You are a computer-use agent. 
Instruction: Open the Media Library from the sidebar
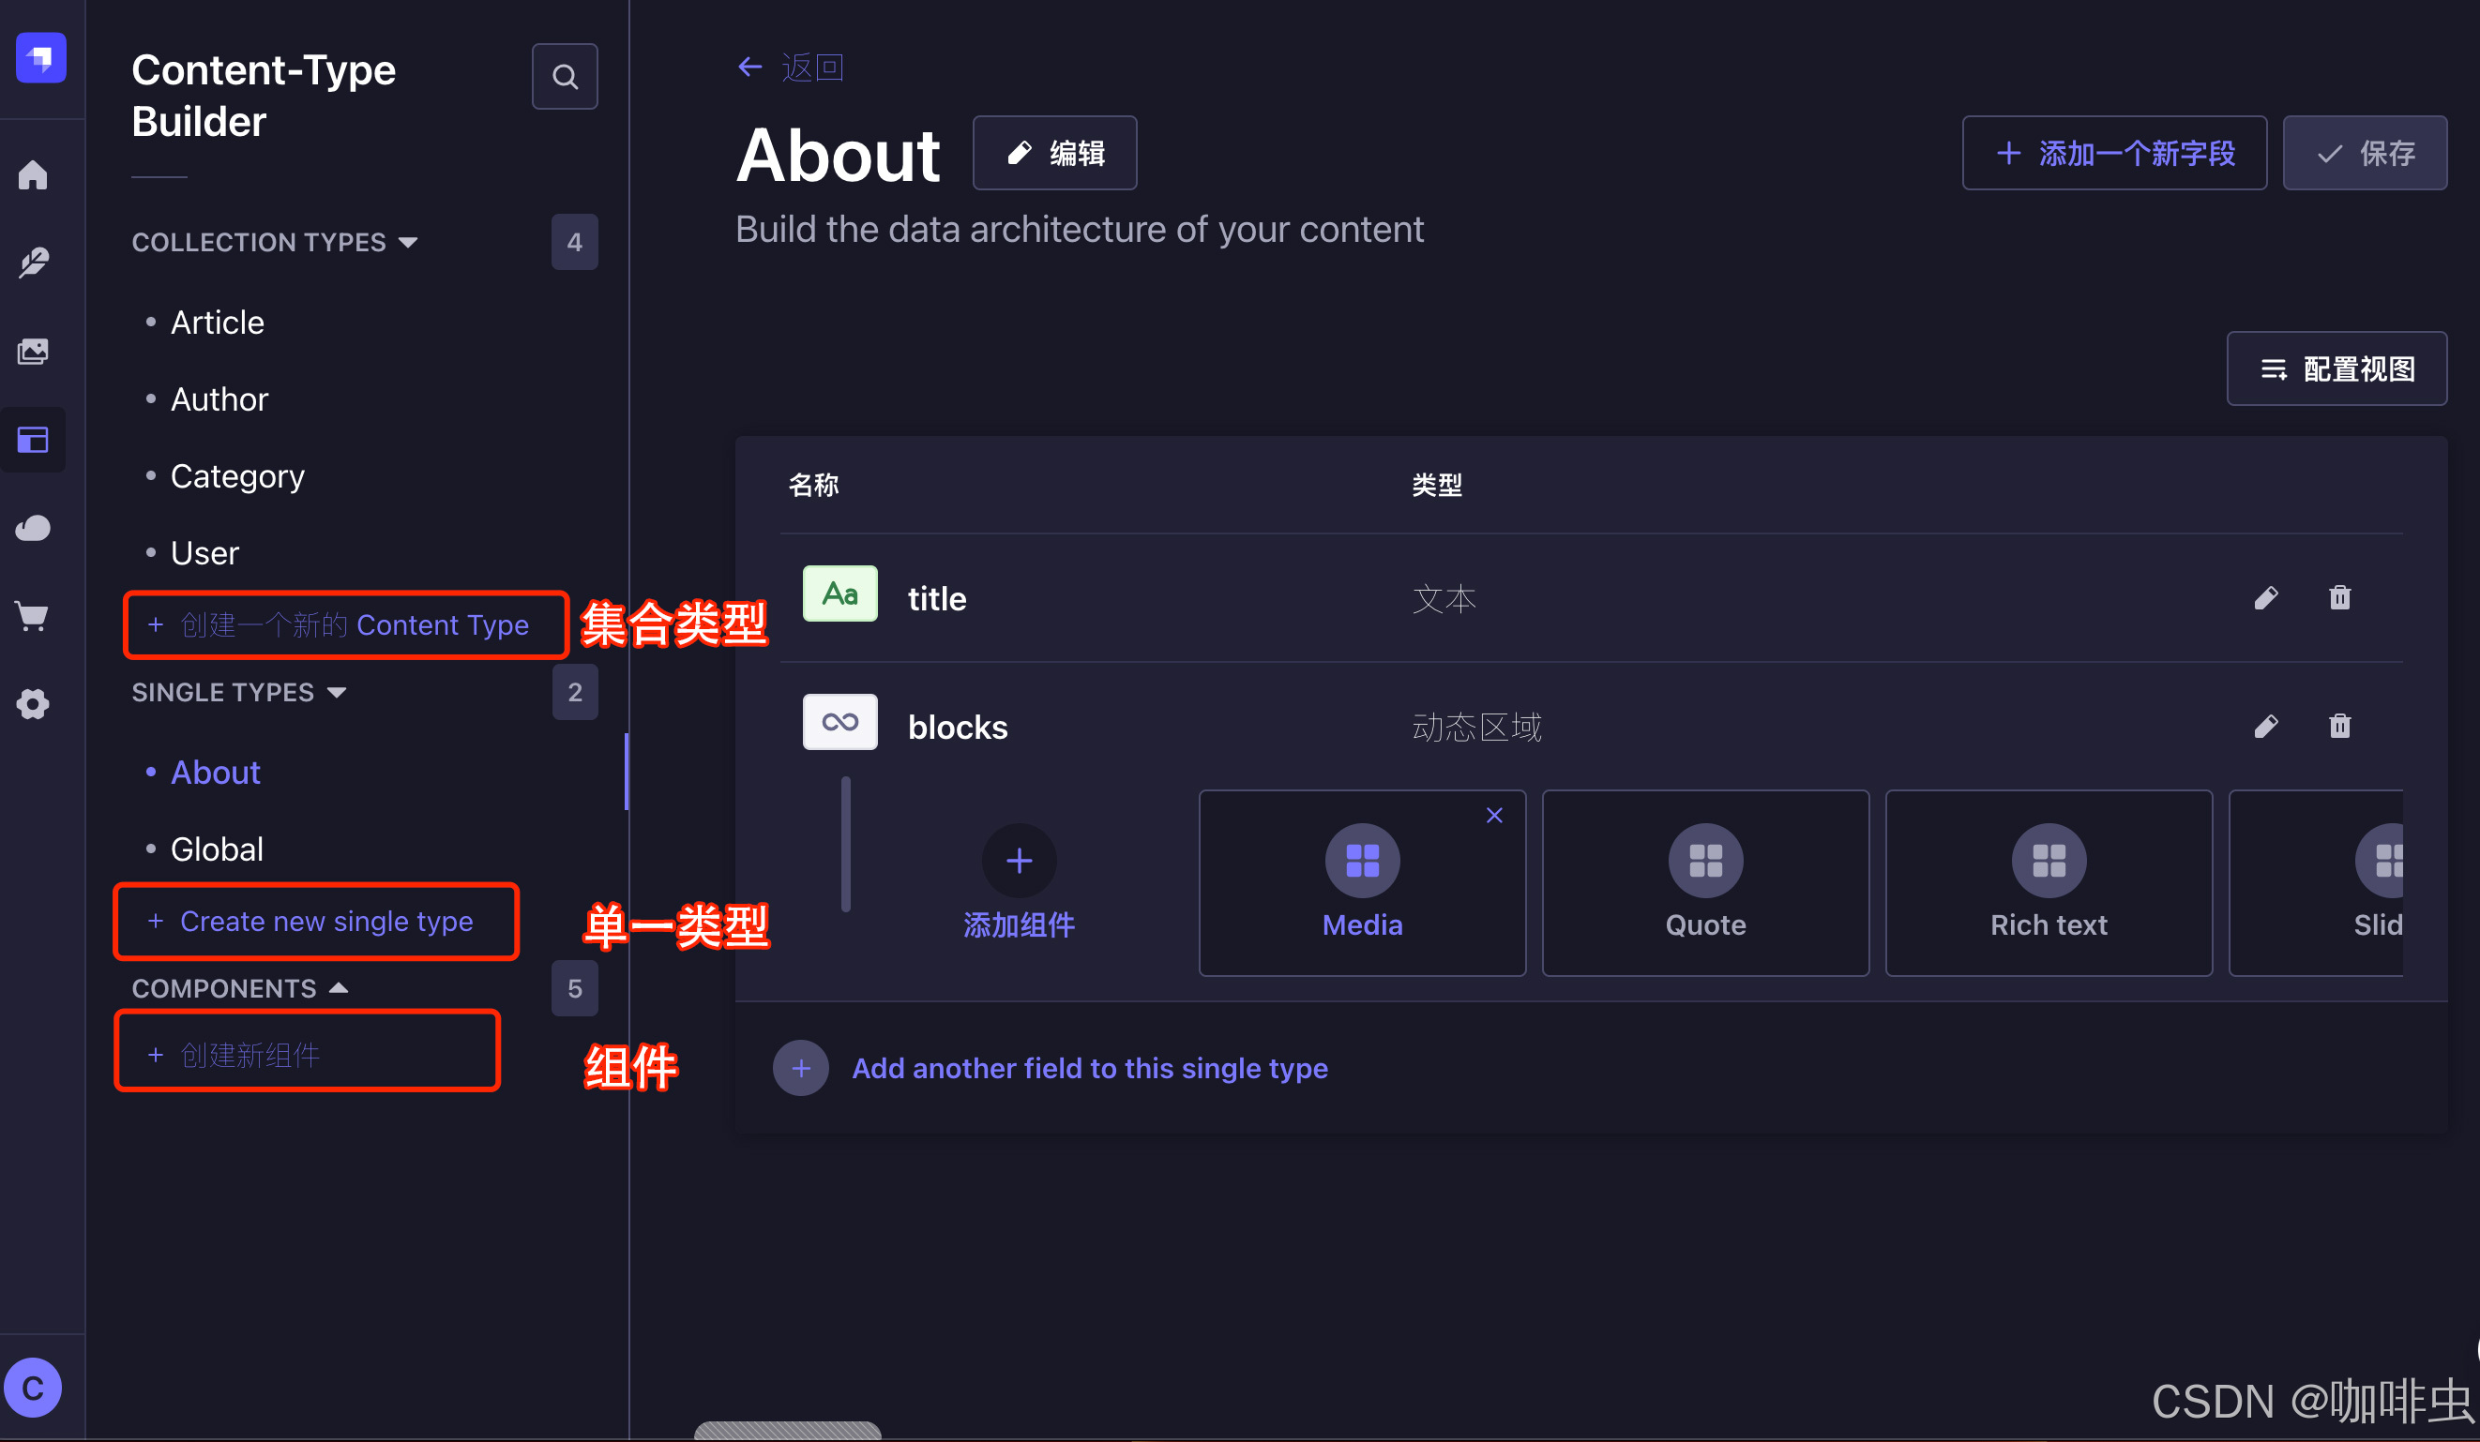(33, 352)
